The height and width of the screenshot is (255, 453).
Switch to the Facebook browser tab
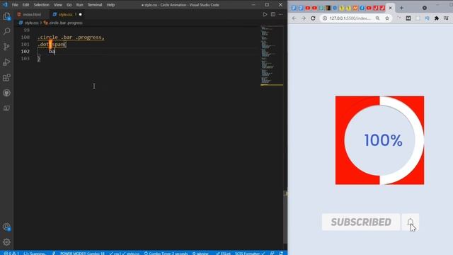pos(362,8)
